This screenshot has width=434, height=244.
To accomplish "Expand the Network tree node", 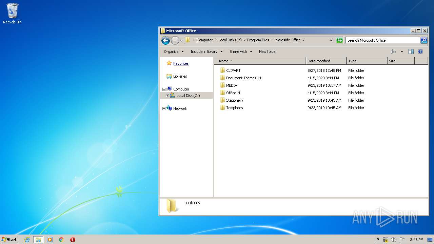I will click(164, 109).
